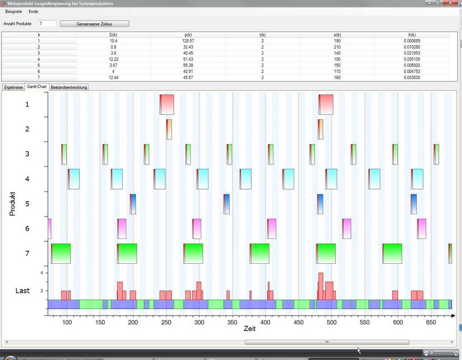Image resolution: width=462 pixels, height=360 pixels.
Task: Switch to the Ergebnisse tab
Action: click(x=13, y=87)
